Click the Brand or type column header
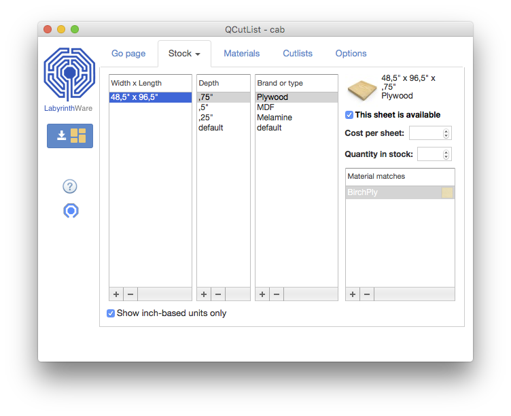Image resolution: width=511 pixels, height=416 pixels. 296,83
